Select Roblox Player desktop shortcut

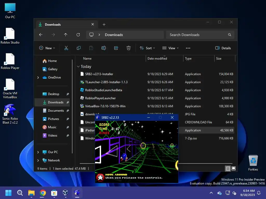point(10,61)
